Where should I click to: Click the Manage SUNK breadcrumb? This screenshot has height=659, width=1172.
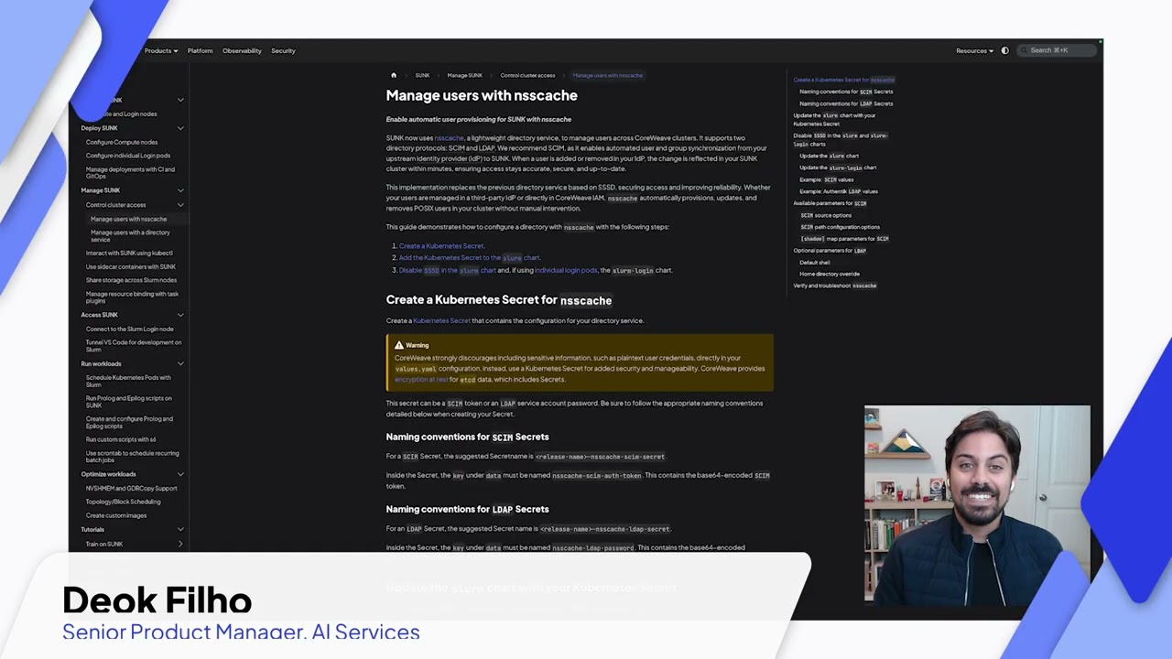[464, 75]
